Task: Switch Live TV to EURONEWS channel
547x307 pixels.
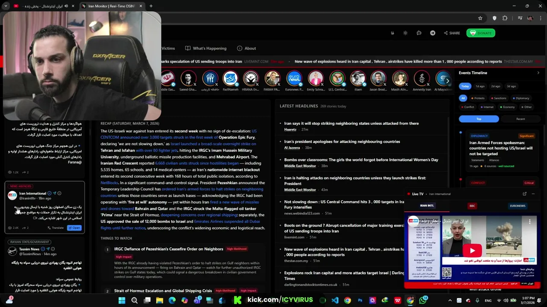Action: (518, 206)
